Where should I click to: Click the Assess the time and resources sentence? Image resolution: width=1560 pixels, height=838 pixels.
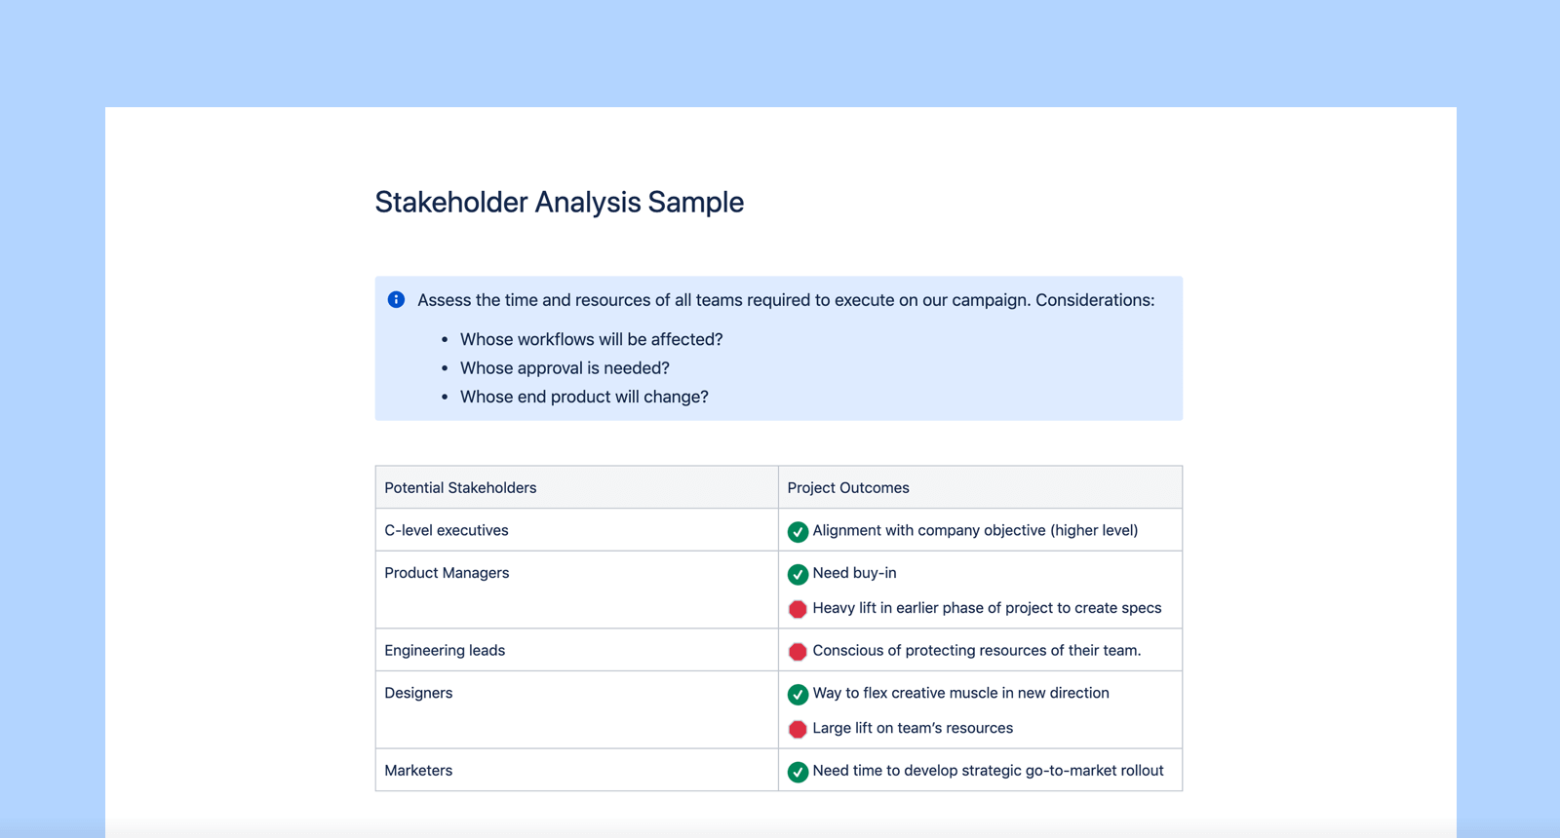click(786, 300)
